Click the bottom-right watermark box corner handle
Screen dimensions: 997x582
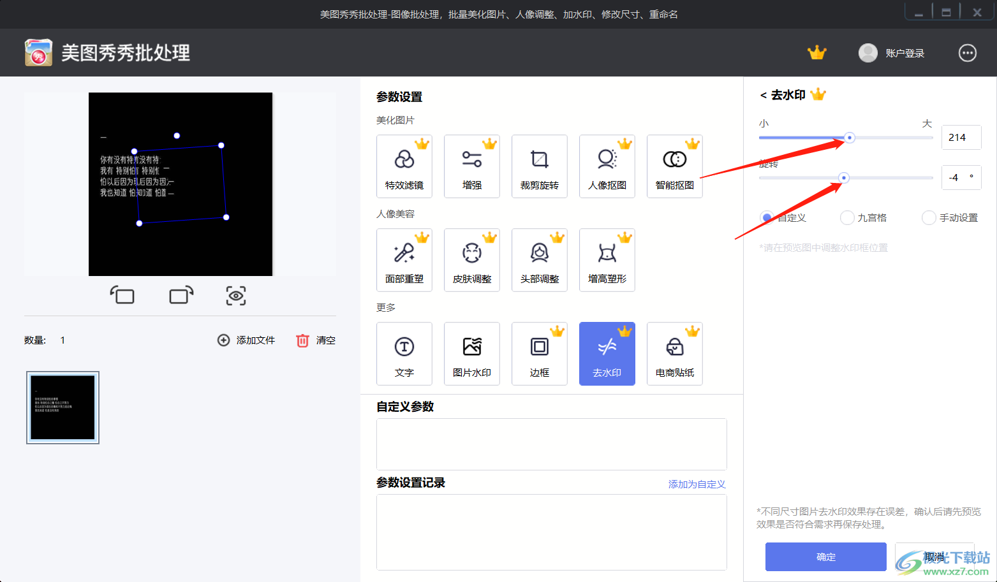(226, 217)
